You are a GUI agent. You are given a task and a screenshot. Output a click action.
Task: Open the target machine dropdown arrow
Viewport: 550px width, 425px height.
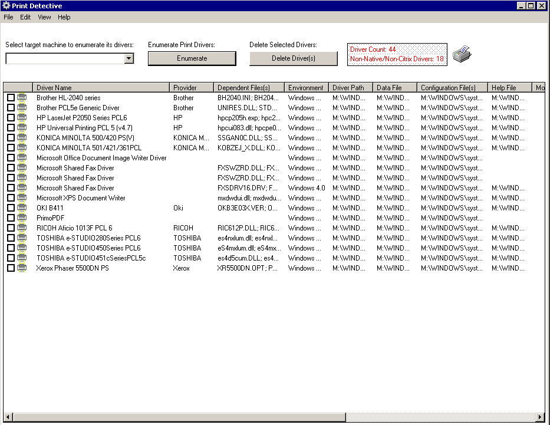click(x=129, y=58)
